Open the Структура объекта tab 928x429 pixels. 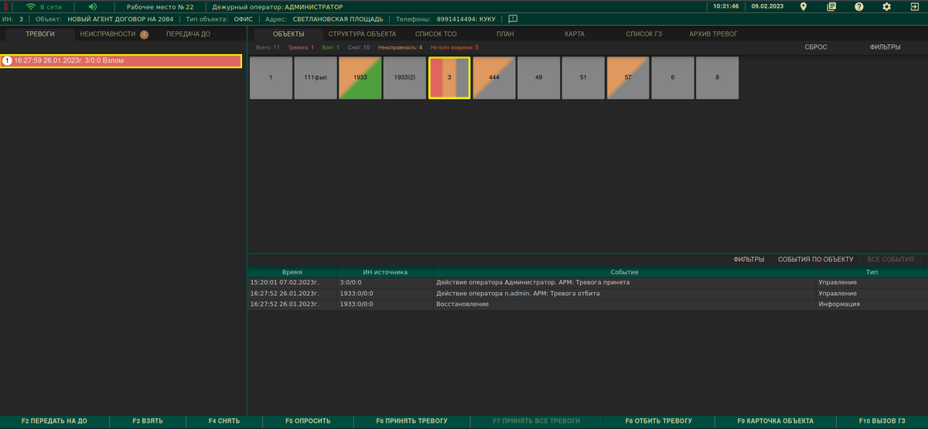coord(362,34)
